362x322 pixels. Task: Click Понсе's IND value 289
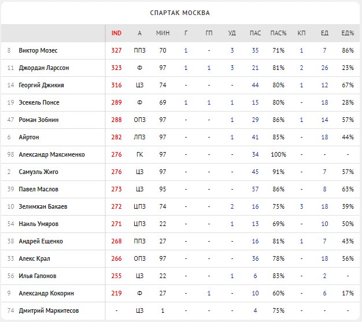116,102
